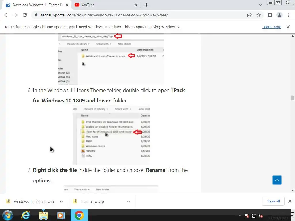Click text 'for Windows 10 1809 and lower'

click(72, 101)
